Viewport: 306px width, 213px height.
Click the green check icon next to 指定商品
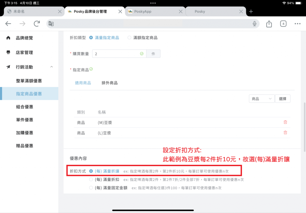pos(91,69)
